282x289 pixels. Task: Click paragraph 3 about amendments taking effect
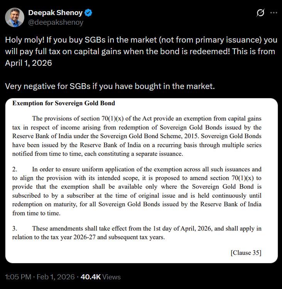pyautogui.click(x=137, y=233)
